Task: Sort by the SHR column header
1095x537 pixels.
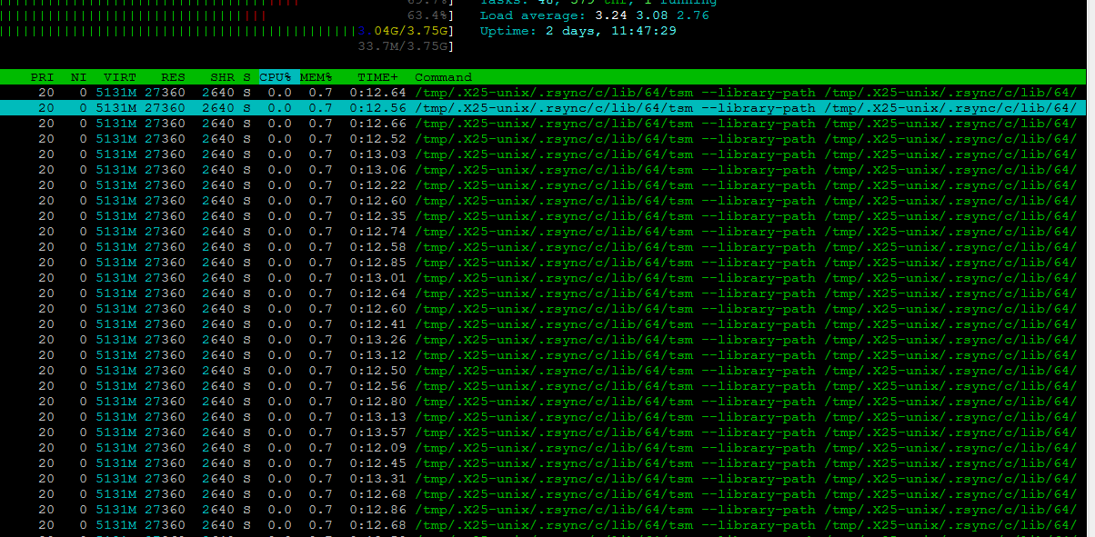Action: point(220,77)
